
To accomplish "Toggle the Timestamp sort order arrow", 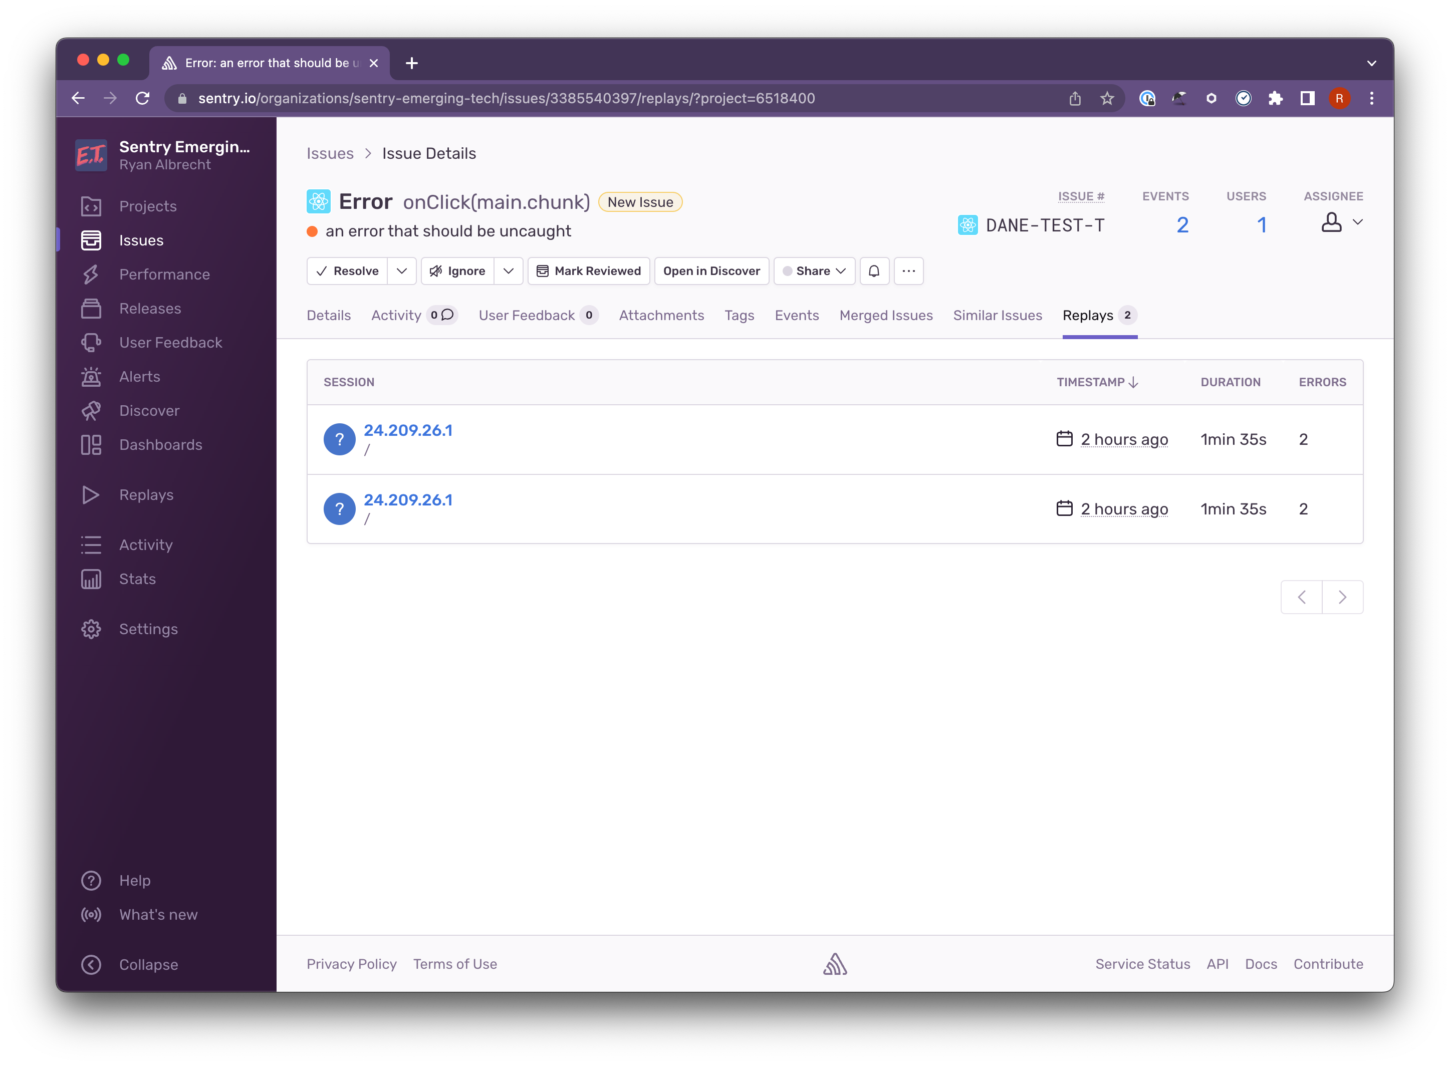I will tap(1134, 382).
